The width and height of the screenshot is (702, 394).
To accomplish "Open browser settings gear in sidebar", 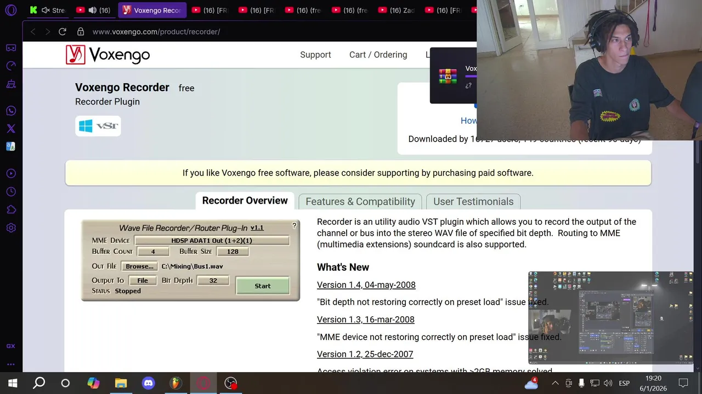I will [10, 228].
